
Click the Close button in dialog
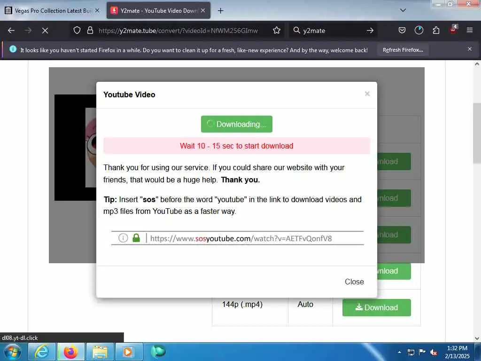pyautogui.click(x=354, y=282)
